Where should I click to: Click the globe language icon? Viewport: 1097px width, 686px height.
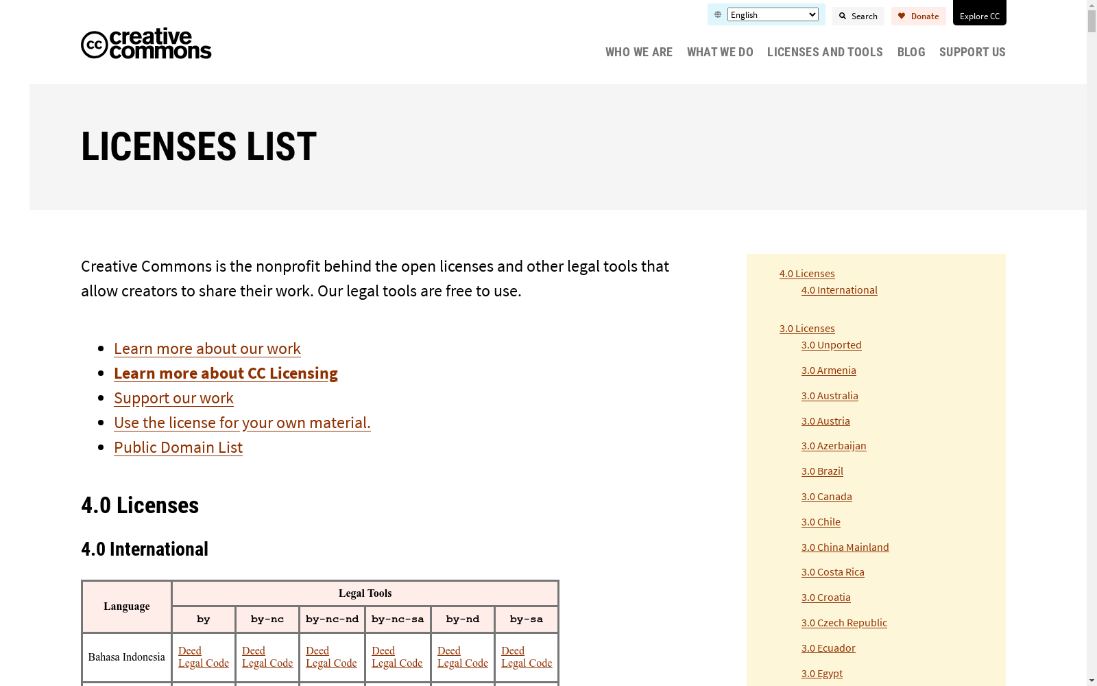click(718, 14)
